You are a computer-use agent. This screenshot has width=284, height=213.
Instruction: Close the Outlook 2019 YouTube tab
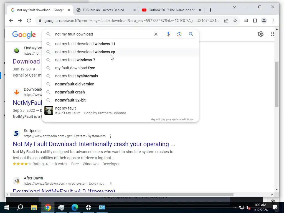[x=200, y=10]
